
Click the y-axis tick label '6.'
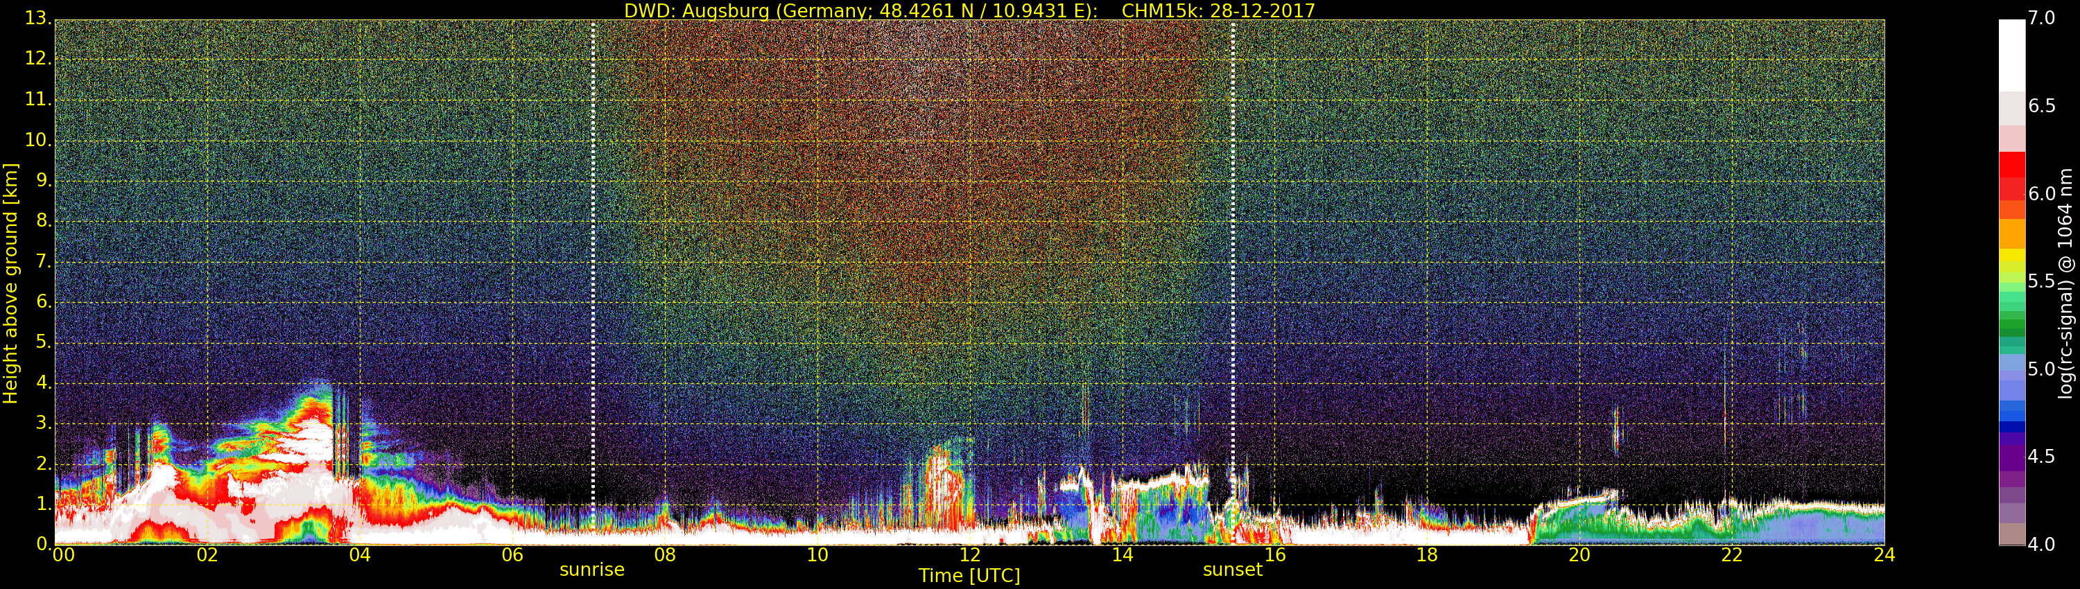tap(44, 301)
